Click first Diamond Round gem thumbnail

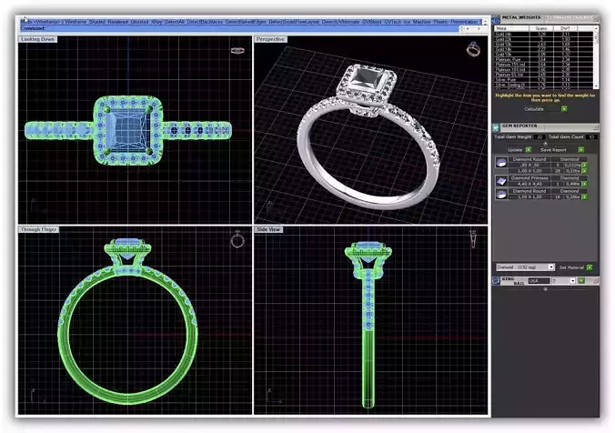pos(501,162)
